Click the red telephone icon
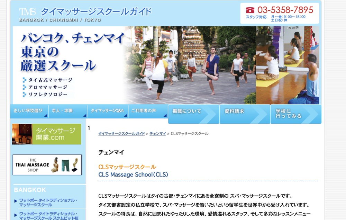 pos(250,10)
